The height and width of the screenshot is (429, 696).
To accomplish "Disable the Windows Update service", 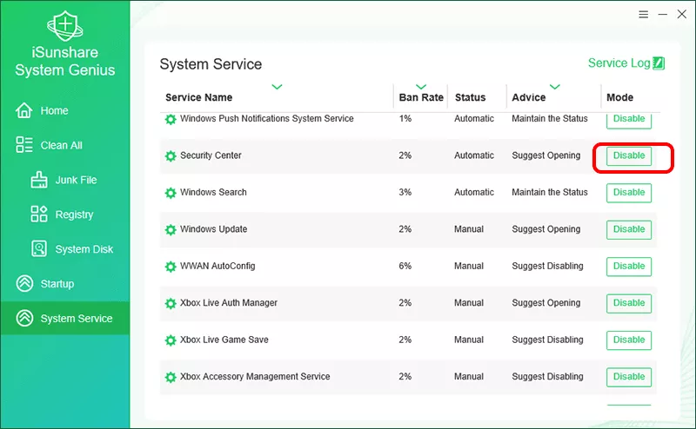I will (x=628, y=230).
